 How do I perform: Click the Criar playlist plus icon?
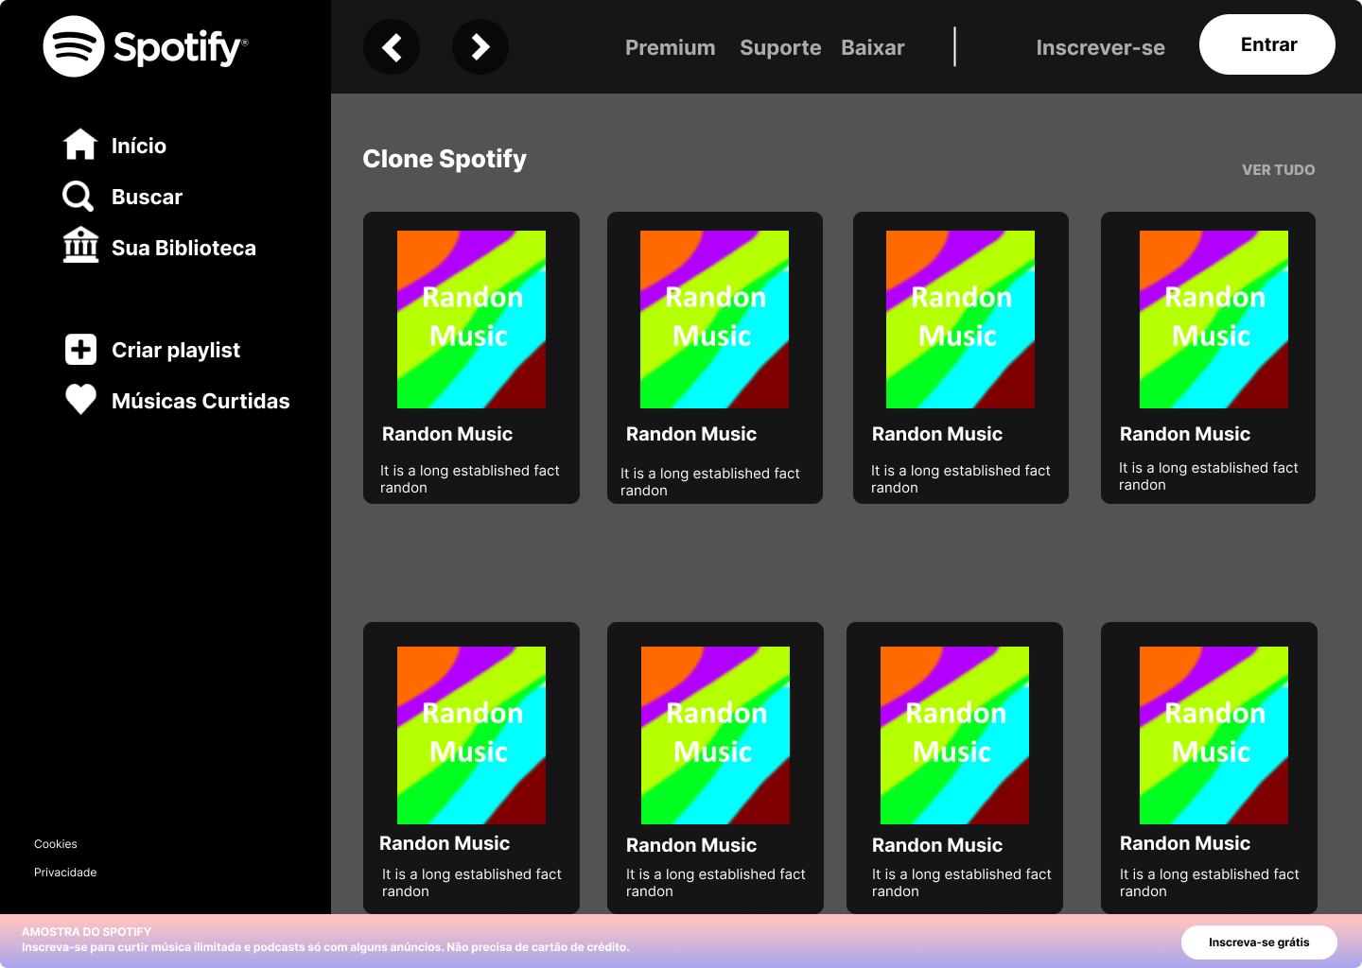point(80,350)
